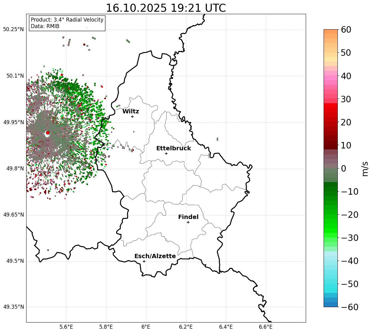Pick the orange 60 m/s colorbar top
The image size is (372, 333).
tap(331, 31)
